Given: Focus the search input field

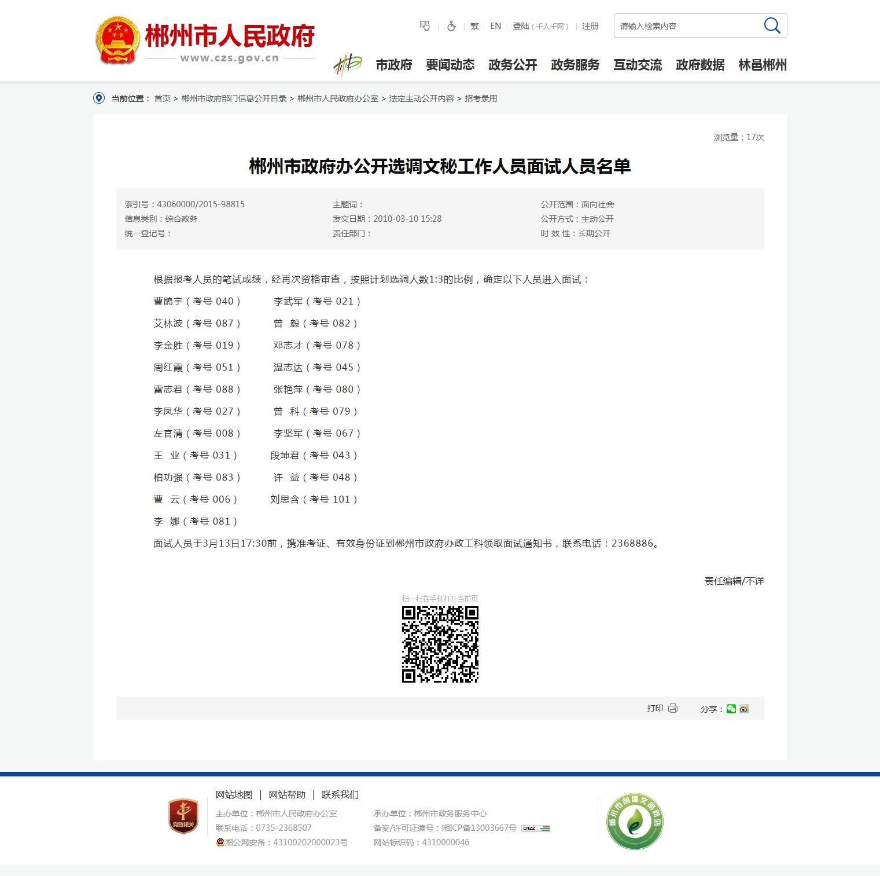Looking at the screenshot, I should click(686, 26).
